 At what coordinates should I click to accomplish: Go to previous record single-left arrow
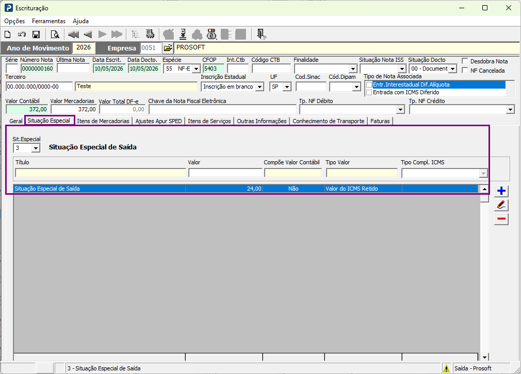(88, 34)
